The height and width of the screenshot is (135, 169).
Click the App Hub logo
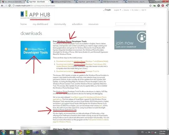tap(35, 15)
